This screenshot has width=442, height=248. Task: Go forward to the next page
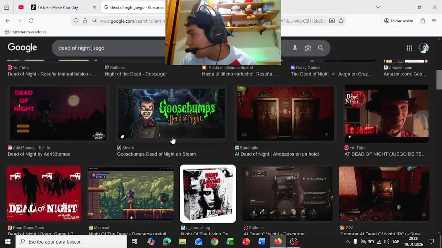point(19,21)
